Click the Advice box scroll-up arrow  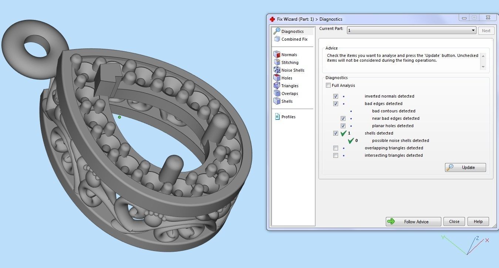click(483, 56)
